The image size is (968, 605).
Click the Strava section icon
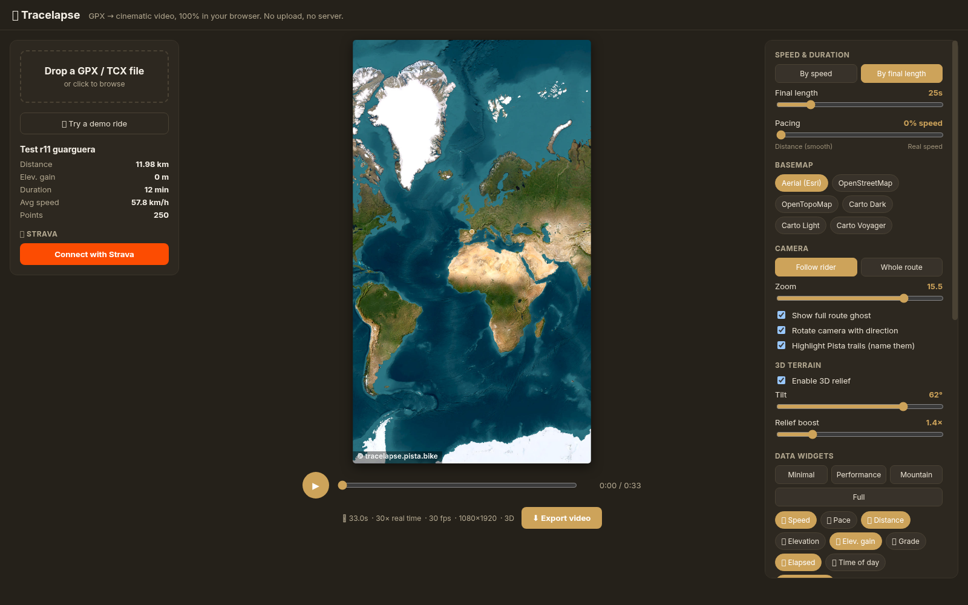(x=22, y=234)
